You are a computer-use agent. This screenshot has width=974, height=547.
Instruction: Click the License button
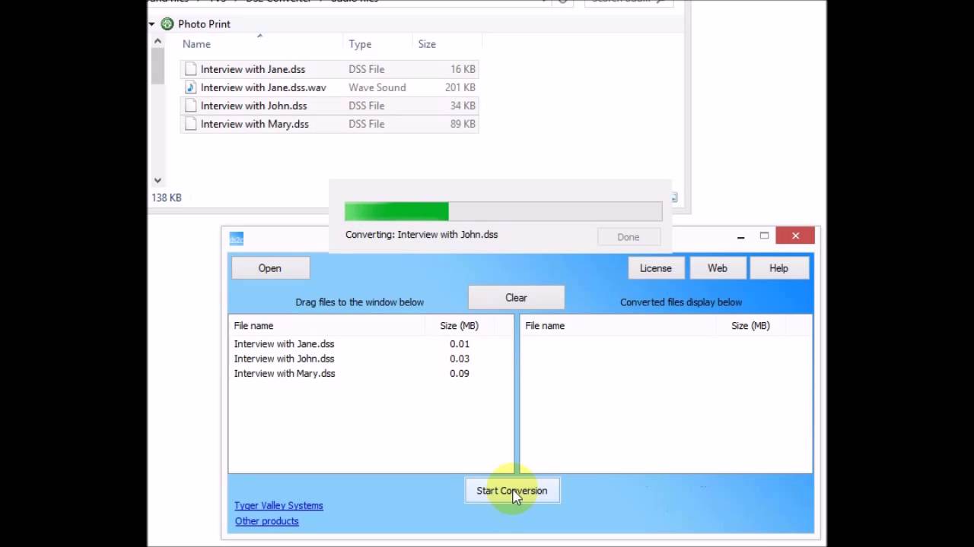click(656, 268)
